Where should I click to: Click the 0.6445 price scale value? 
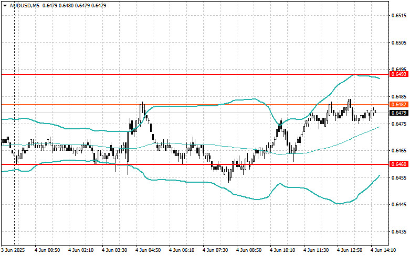399,205
